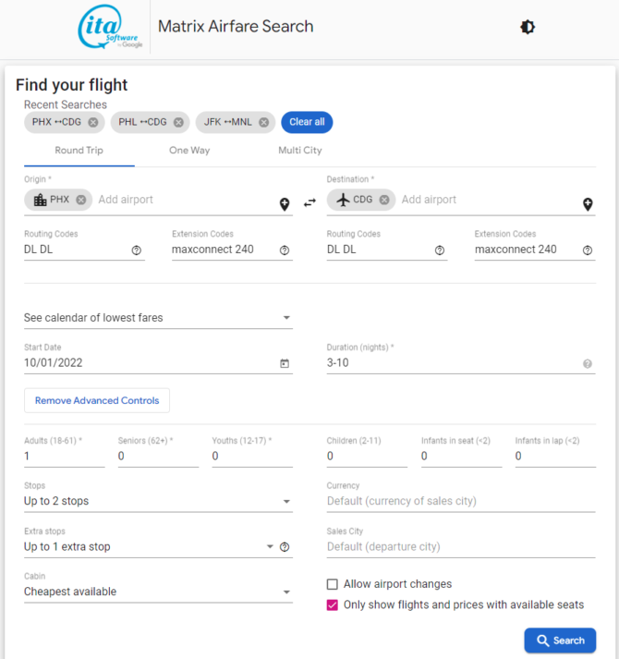Image resolution: width=619 pixels, height=659 pixels.
Task: Open the Extra stops dropdown
Action: tap(149, 547)
